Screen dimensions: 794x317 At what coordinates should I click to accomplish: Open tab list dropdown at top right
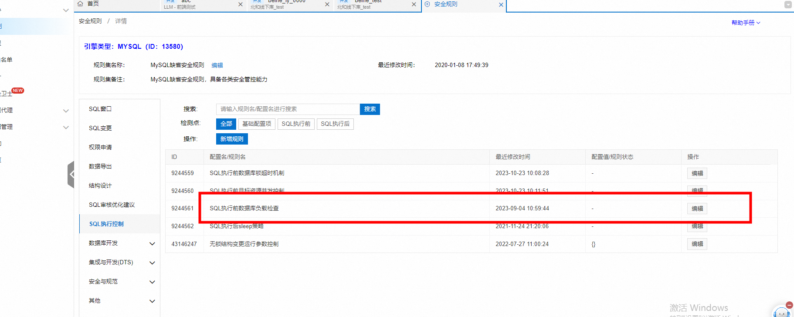click(788, 4)
